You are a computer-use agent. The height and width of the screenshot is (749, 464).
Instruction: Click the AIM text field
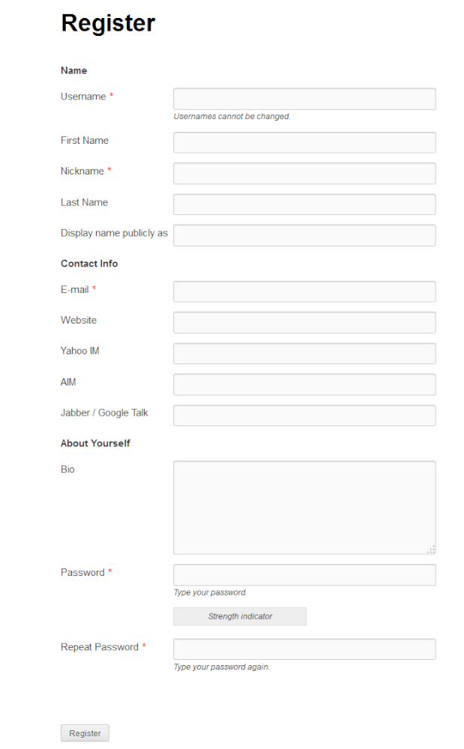(304, 384)
